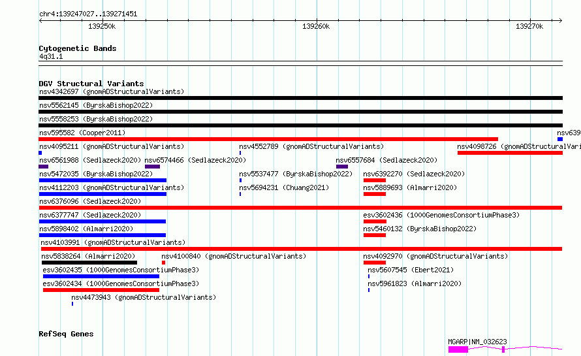Viewport: 581px width, 356px height.
Task: Click the nsv595582 Cooper2011 variant label
Action: 82,133
